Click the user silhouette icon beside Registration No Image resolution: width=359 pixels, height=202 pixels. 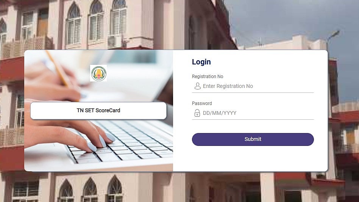click(197, 86)
